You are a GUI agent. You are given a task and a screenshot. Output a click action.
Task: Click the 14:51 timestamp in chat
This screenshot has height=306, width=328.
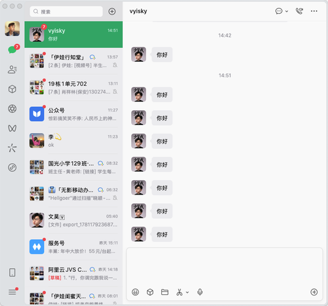click(225, 75)
